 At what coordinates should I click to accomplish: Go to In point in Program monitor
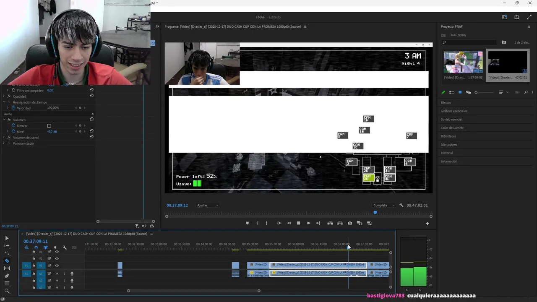[279, 223]
